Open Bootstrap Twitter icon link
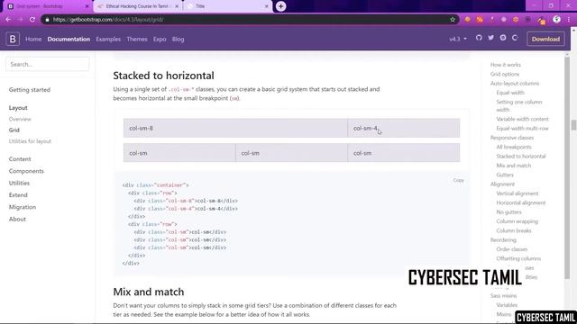The image size is (577, 324). tap(490, 38)
